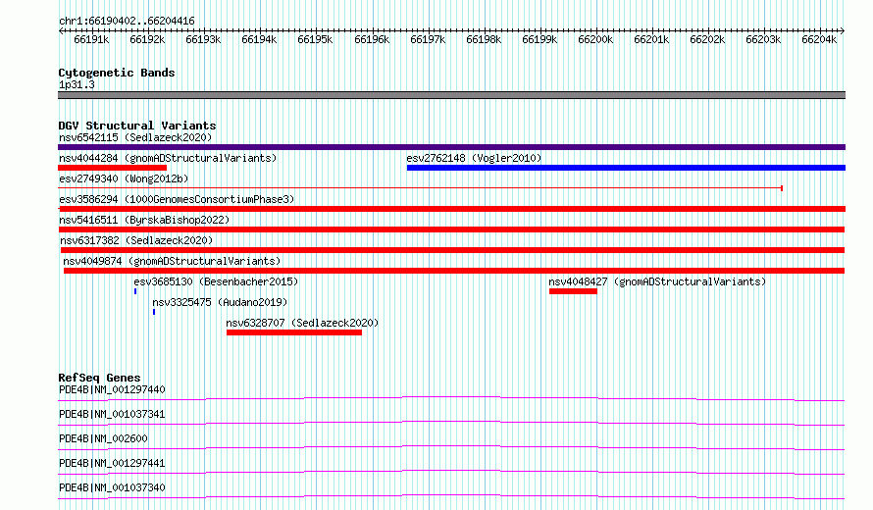This screenshot has width=873, height=510.
Task: Click the red esv3586294 variant bar
Action: (451, 209)
